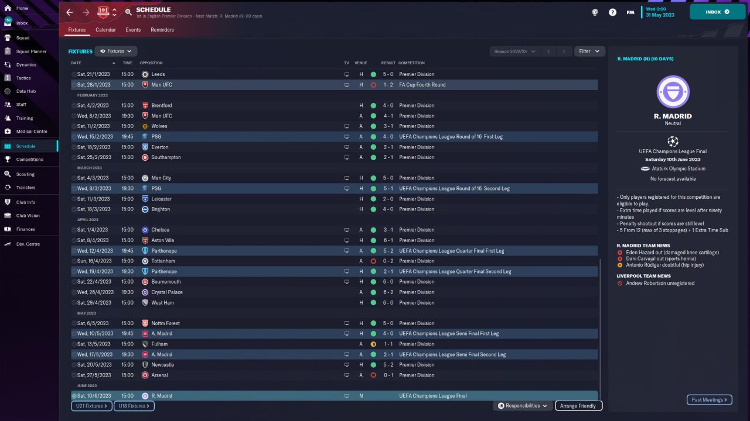Open the Dev. Centre
The height and width of the screenshot is (421, 750).
29,244
